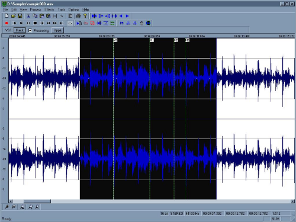Image resolution: width=296 pixels, height=222 pixels.
Task: Open the Process menu
Action: [x=36, y=9]
